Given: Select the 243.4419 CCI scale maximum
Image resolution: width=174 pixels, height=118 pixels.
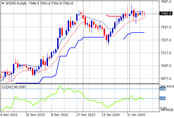Looking at the screenshot, I should [167, 86].
